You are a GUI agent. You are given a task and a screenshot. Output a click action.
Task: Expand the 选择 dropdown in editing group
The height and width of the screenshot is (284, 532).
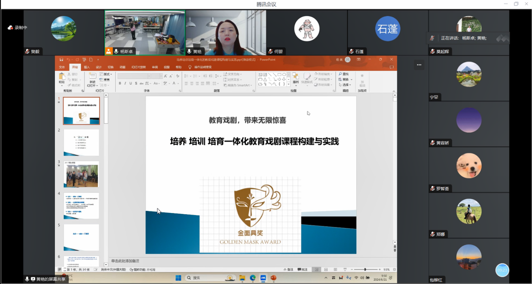pyautogui.click(x=346, y=85)
